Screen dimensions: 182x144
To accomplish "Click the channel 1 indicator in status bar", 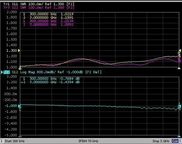I will pos(2,141).
